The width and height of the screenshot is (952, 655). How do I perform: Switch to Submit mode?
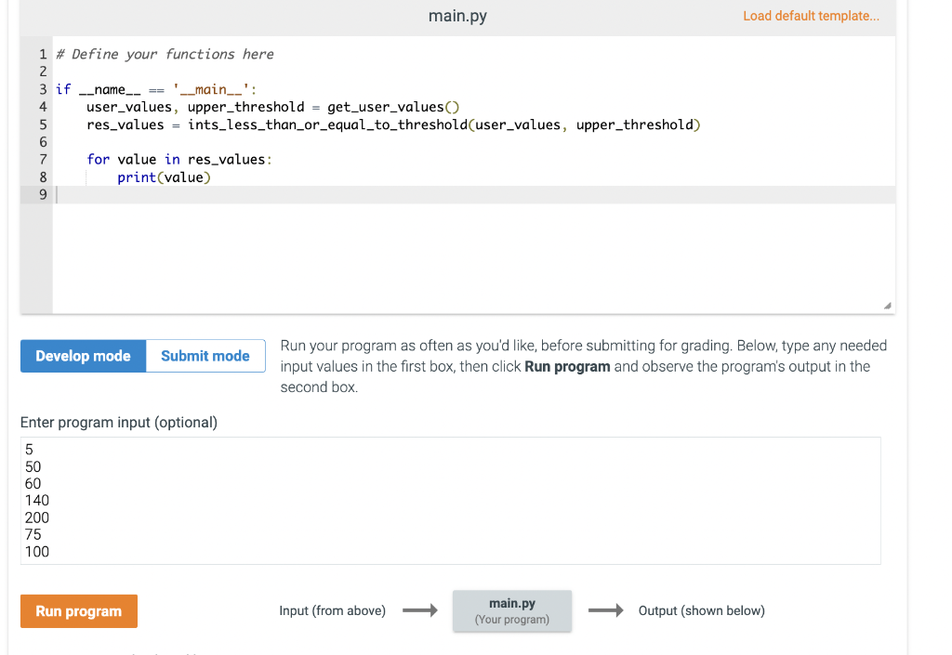(205, 356)
